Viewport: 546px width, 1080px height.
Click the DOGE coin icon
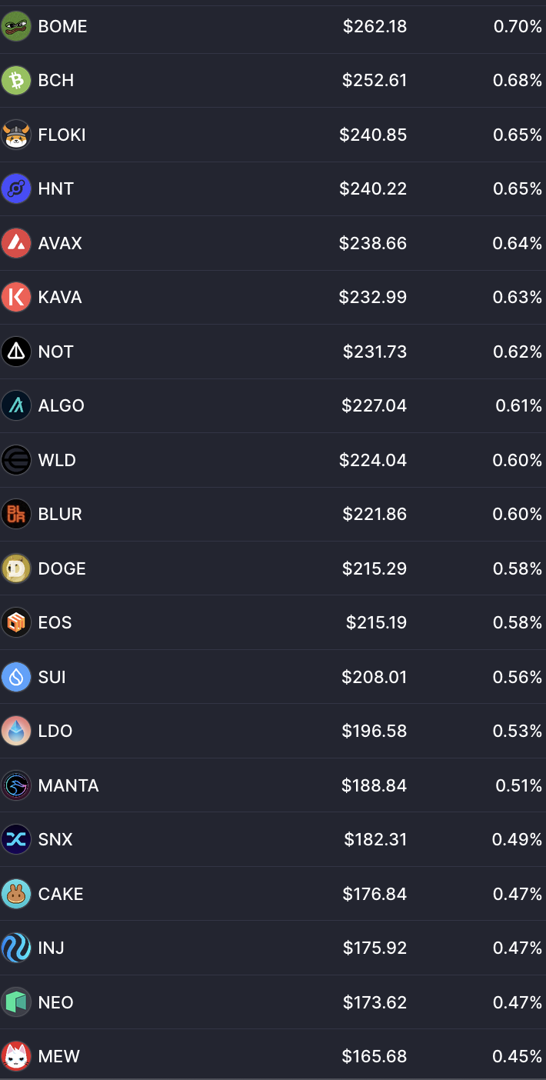tap(16, 569)
